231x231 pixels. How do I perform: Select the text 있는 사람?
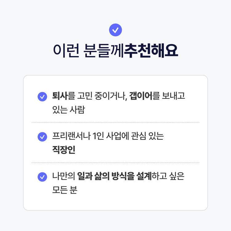68,110
